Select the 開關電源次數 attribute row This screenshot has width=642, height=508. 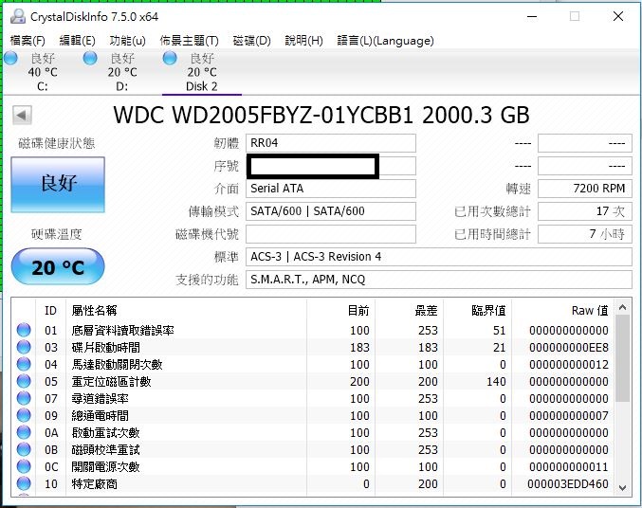(314, 466)
